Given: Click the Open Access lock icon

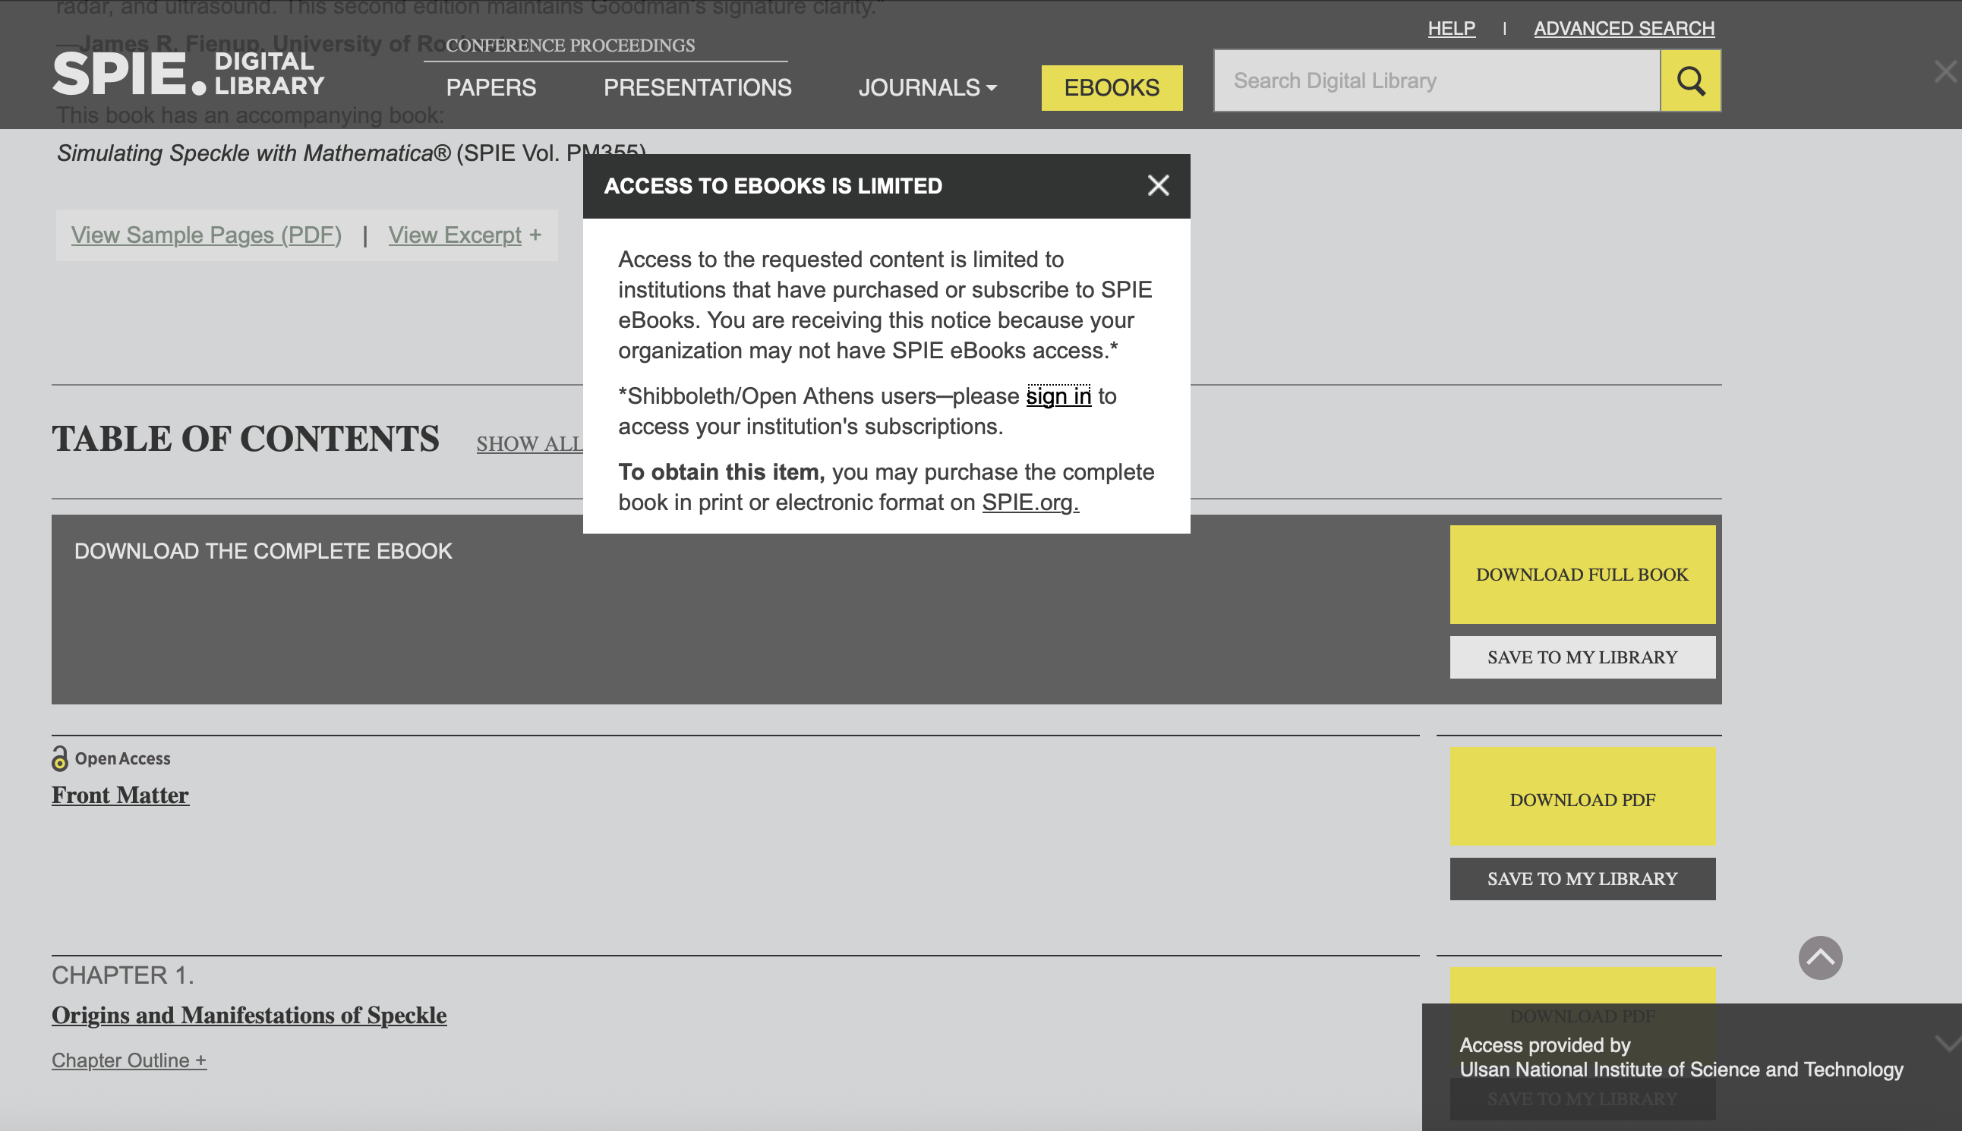Looking at the screenshot, I should tap(60, 758).
